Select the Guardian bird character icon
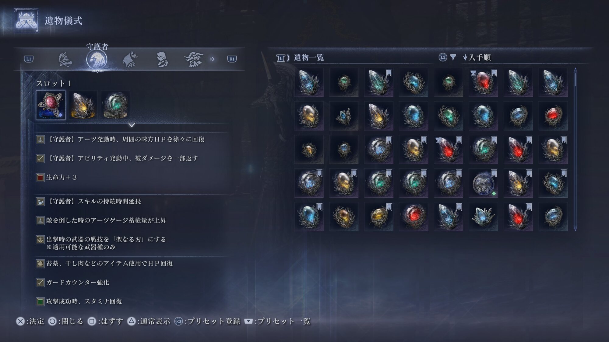The width and height of the screenshot is (609, 342). pos(97,59)
